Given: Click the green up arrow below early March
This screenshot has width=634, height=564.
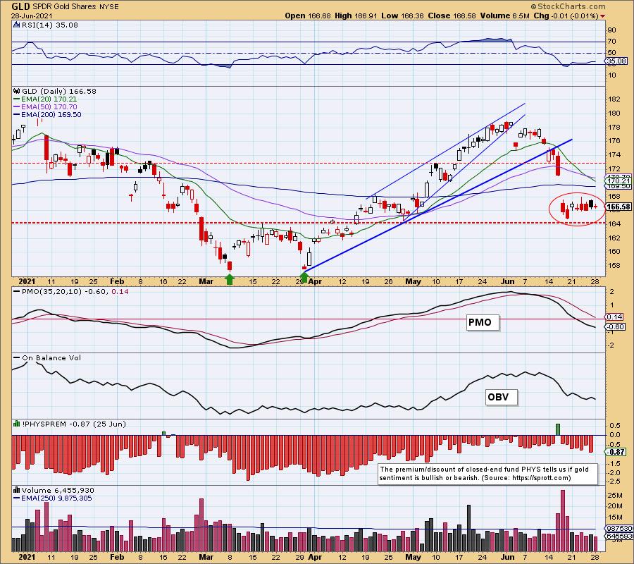Looking at the screenshot, I should tap(230, 278).
